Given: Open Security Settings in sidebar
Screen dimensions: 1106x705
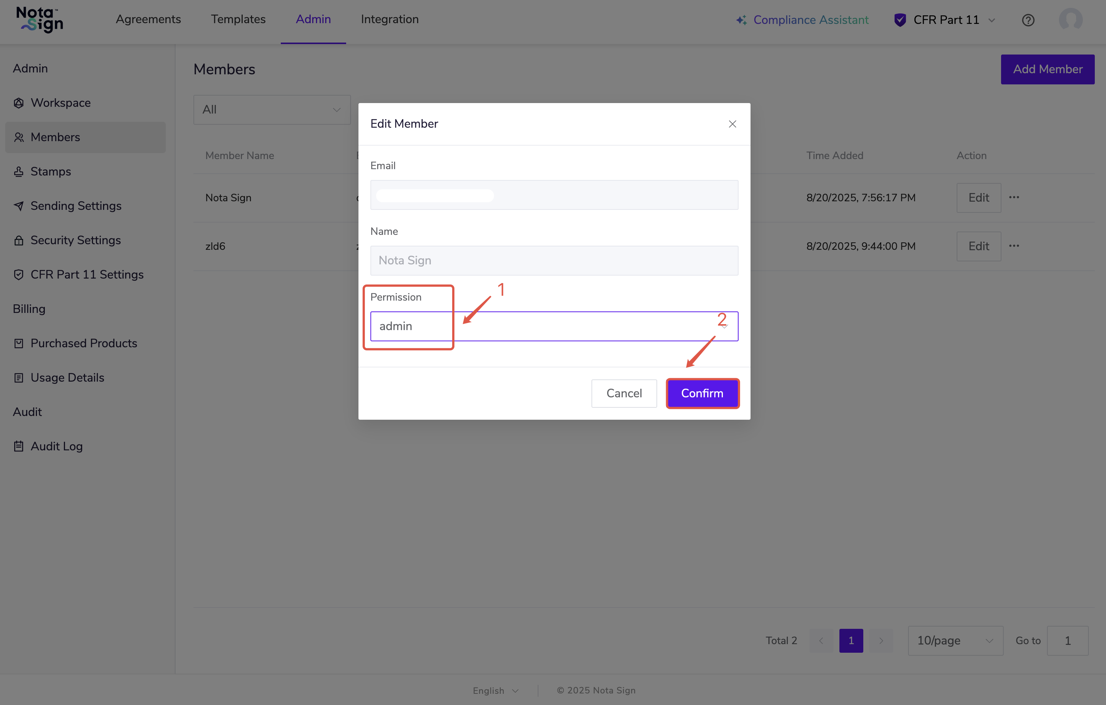Looking at the screenshot, I should (75, 240).
